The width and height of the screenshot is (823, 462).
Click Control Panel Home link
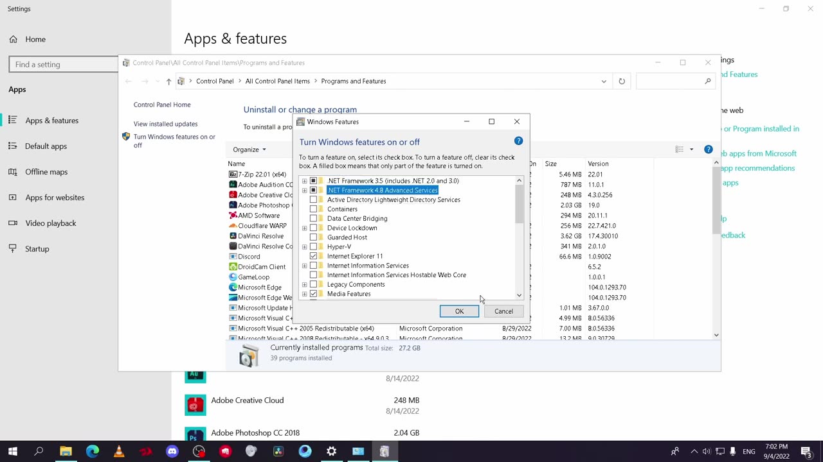click(162, 105)
